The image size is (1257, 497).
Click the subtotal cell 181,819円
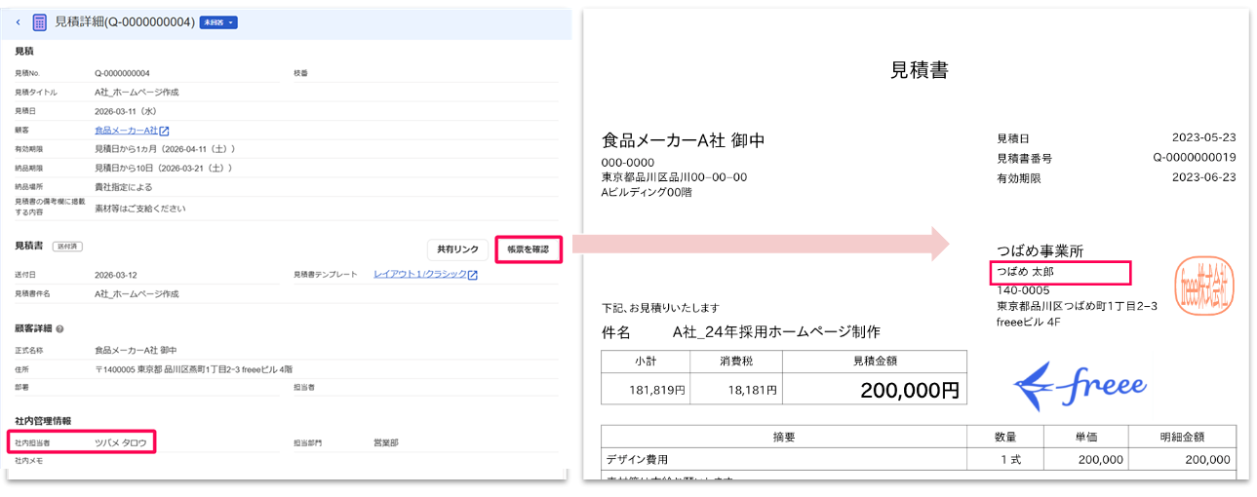645,391
